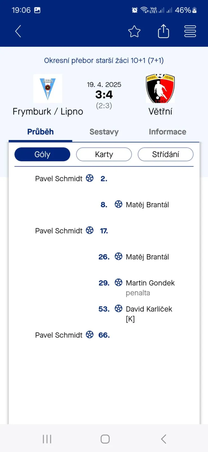This screenshot has height=452, width=208.
Task: Click goal ball icon beside 29. minute
Action: click(119, 282)
